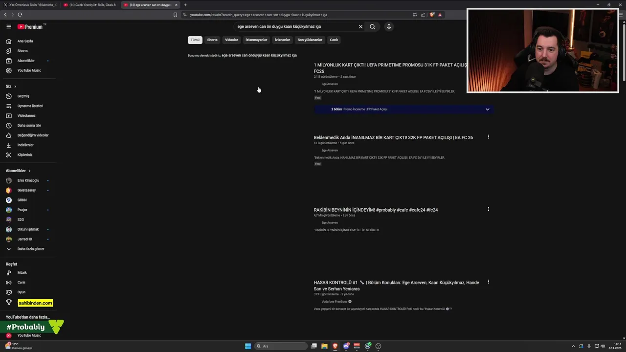Open HASAR KONTROLÜ #1 video title
The width and height of the screenshot is (626, 352).
(x=397, y=286)
